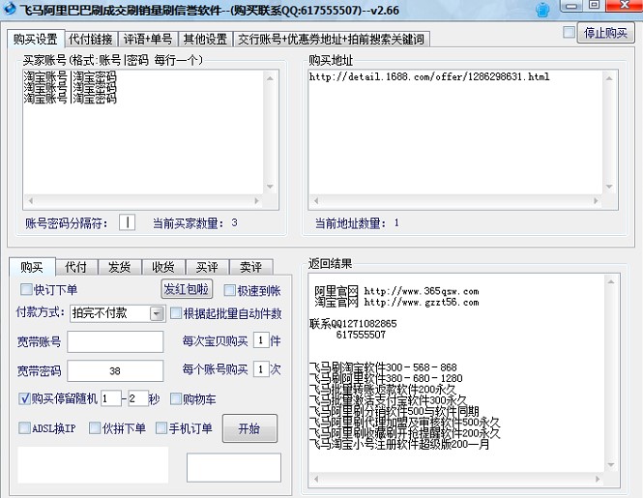Click the 宽带密码 input field
Image resolution: width=643 pixels, height=498 pixels.
coord(115,370)
